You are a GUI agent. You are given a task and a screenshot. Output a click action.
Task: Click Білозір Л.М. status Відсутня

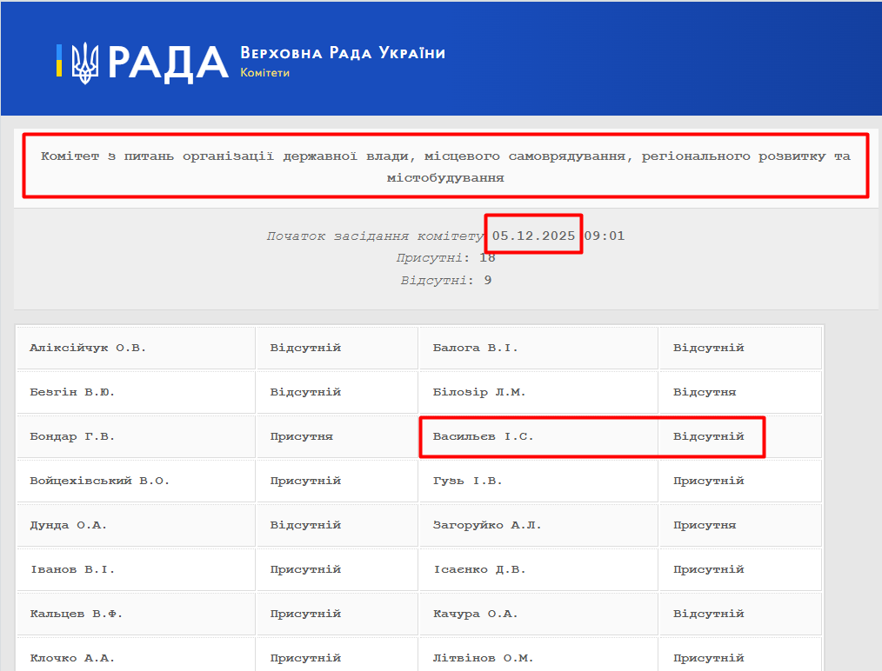click(x=705, y=392)
